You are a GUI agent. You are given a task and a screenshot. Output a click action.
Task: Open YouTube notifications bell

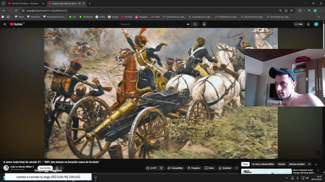pyautogui.click(x=308, y=24)
